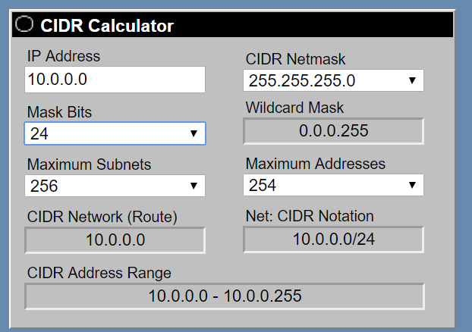Click the "IP Address" label
This screenshot has width=472, height=332.
[x=64, y=57]
